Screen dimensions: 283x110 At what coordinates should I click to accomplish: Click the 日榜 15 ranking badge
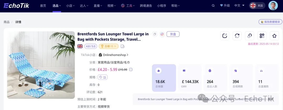[x=109, y=46]
